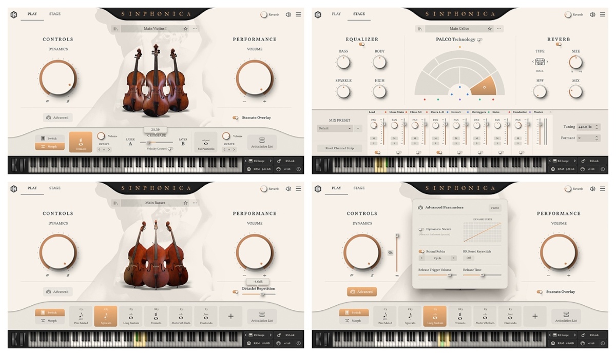Click Reset Channel Strip button

pos(339,148)
